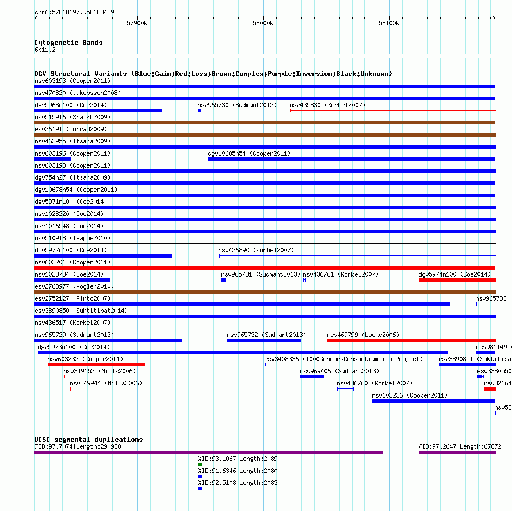Open the nsv965729 (Sudmant2013) label
The width and height of the screenshot is (512, 511).
tap(74, 335)
